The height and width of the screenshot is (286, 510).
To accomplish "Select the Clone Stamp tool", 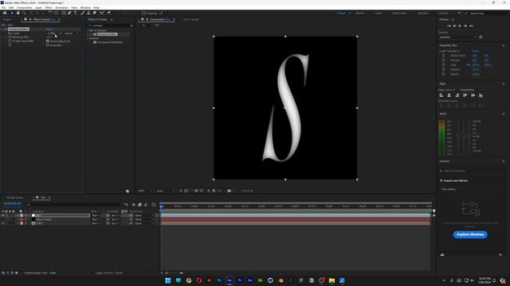I will [88, 13].
